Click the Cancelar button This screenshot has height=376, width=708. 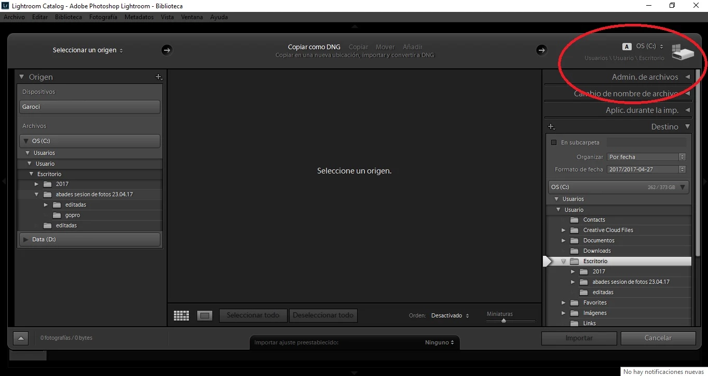tap(658, 338)
